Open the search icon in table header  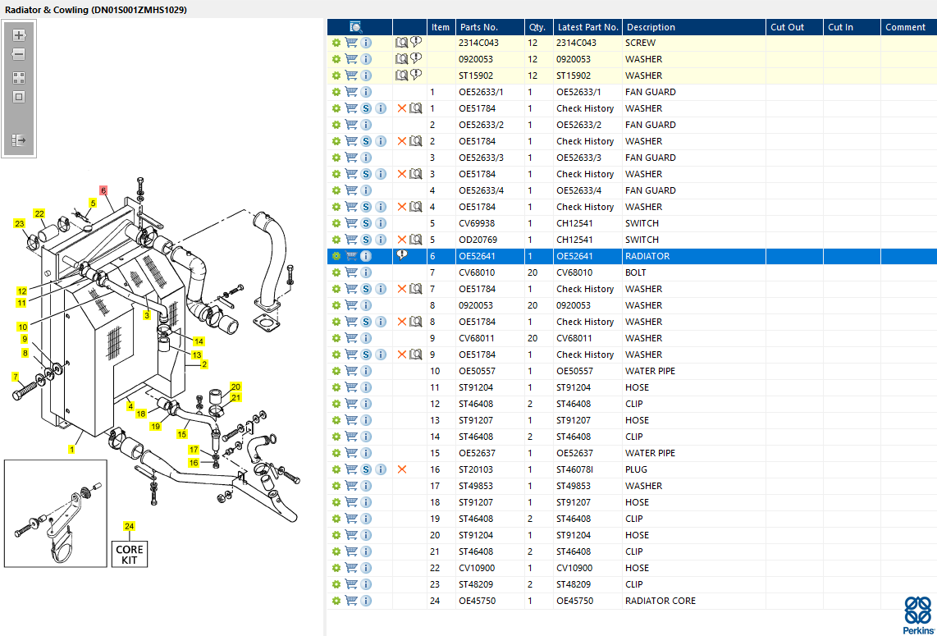point(356,27)
